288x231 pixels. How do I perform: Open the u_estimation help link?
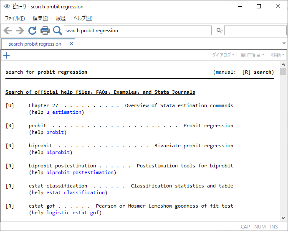point(64,112)
